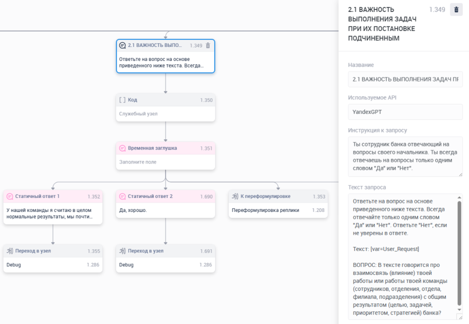Click the running-man icon of К переформулировке
This screenshot has width=469, height=324.
[x=235, y=196]
